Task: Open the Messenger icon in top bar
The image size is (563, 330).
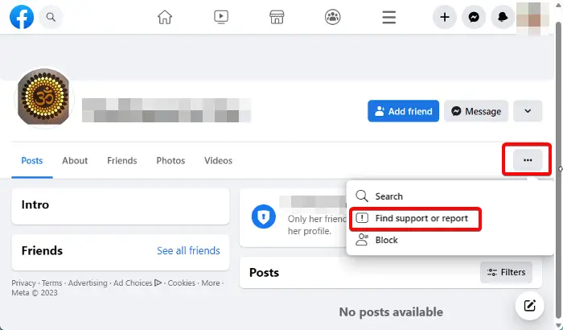Action: point(474,17)
